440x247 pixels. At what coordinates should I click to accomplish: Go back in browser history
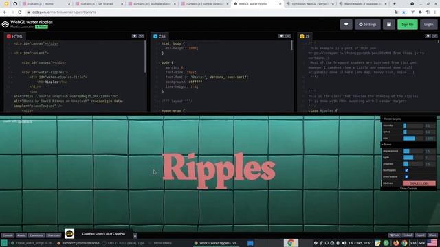coord(5,12)
